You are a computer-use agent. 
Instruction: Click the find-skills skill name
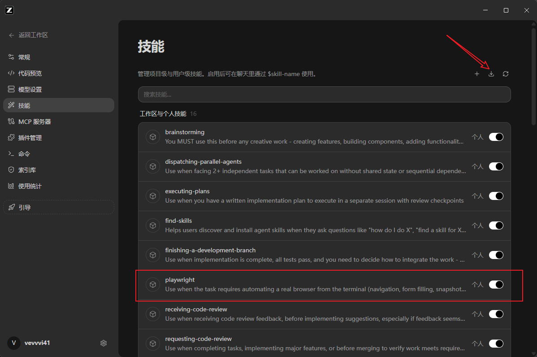pos(178,221)
